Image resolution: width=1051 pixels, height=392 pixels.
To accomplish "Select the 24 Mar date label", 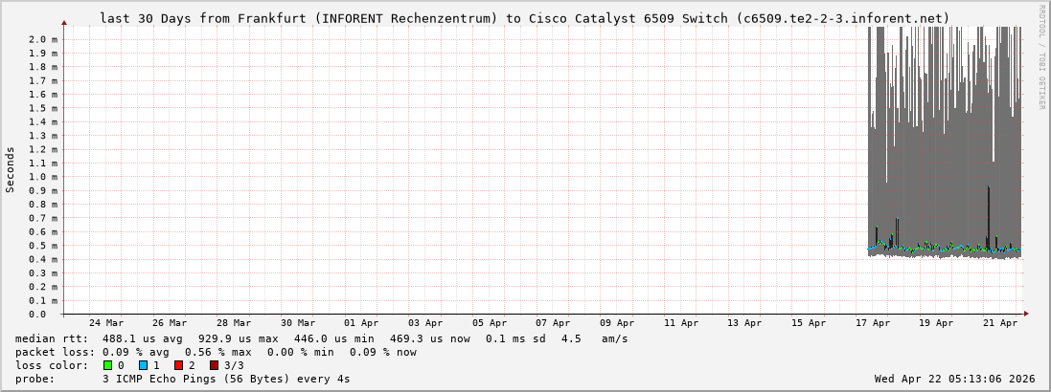I will click(105, 323).
